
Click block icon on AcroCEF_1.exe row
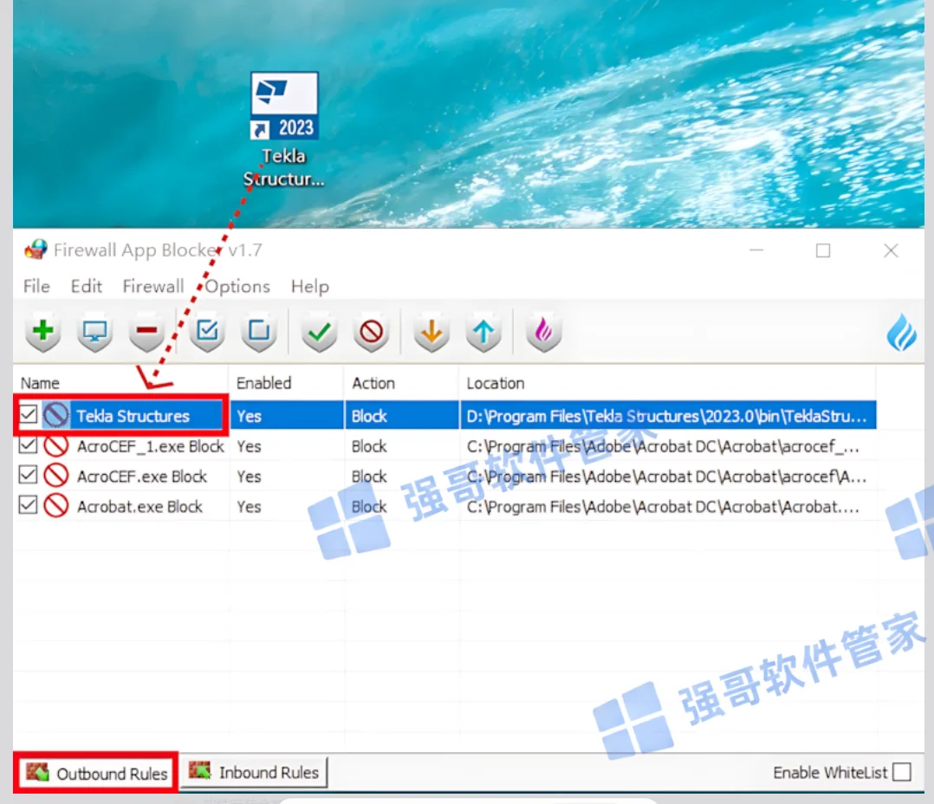point(56,445)
